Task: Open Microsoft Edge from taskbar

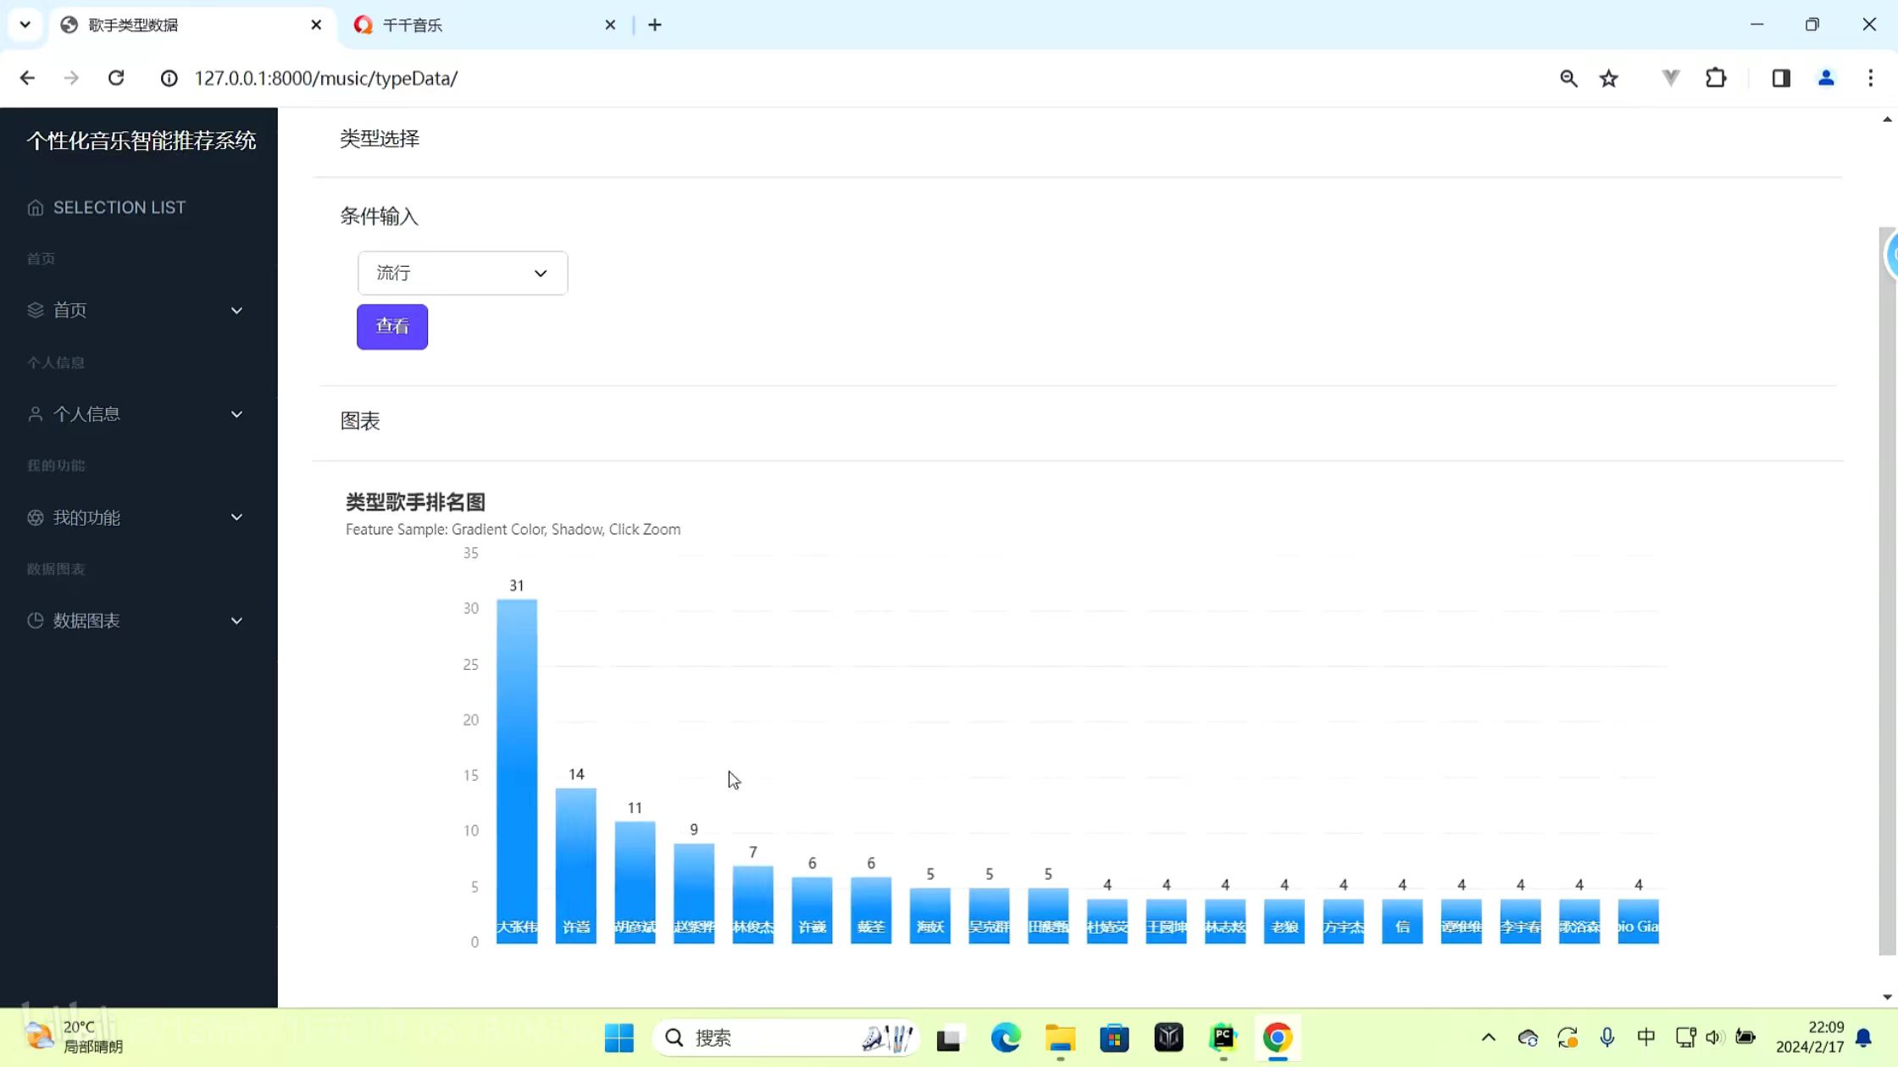Action: [1006, 1037]
